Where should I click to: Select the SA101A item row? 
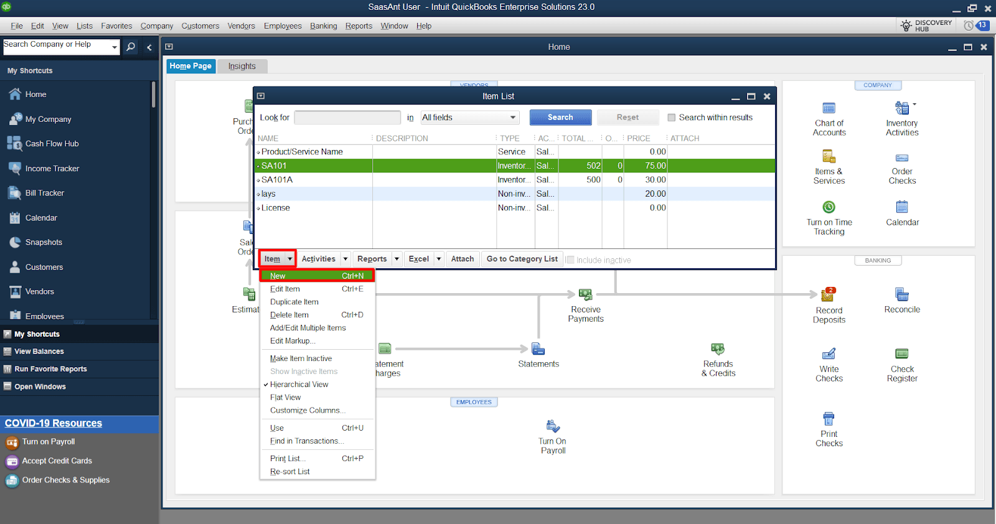[515, 180]
